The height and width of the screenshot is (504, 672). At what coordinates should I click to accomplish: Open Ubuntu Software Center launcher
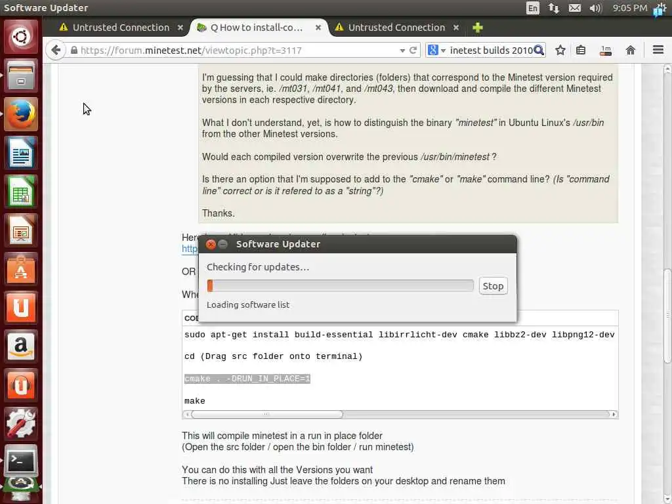20,268
